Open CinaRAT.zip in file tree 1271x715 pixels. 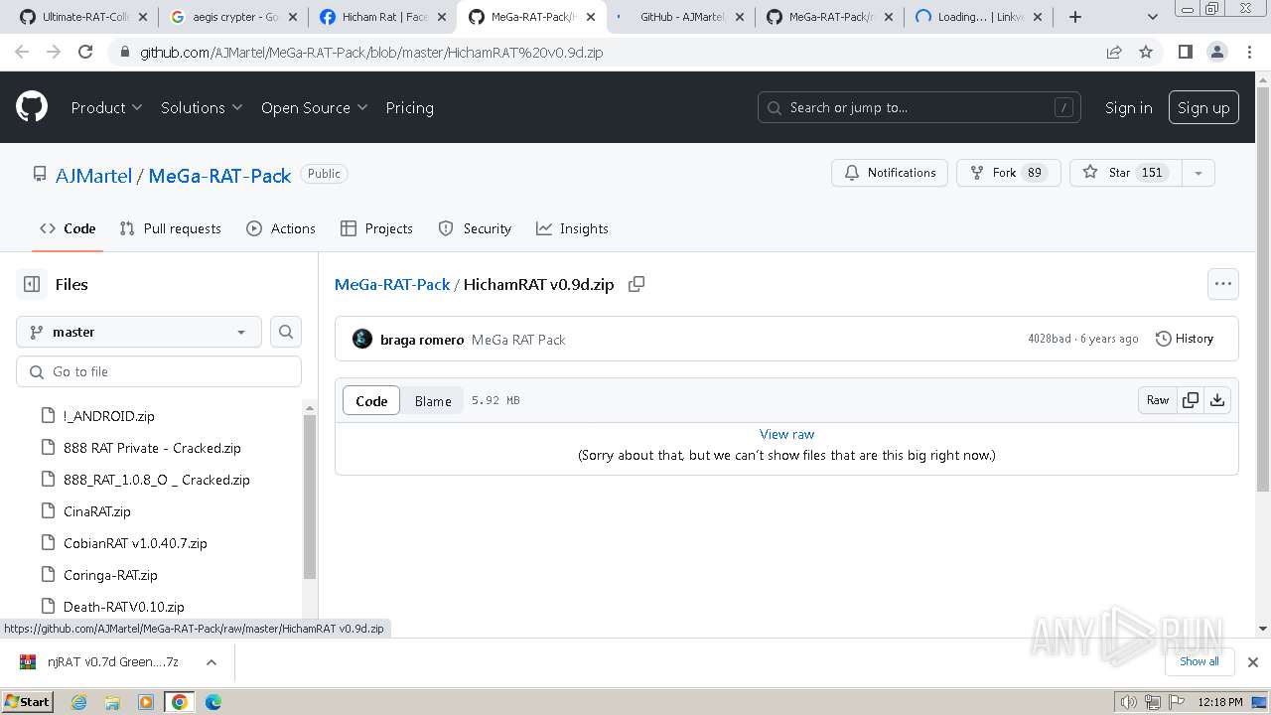pos(96,511)
